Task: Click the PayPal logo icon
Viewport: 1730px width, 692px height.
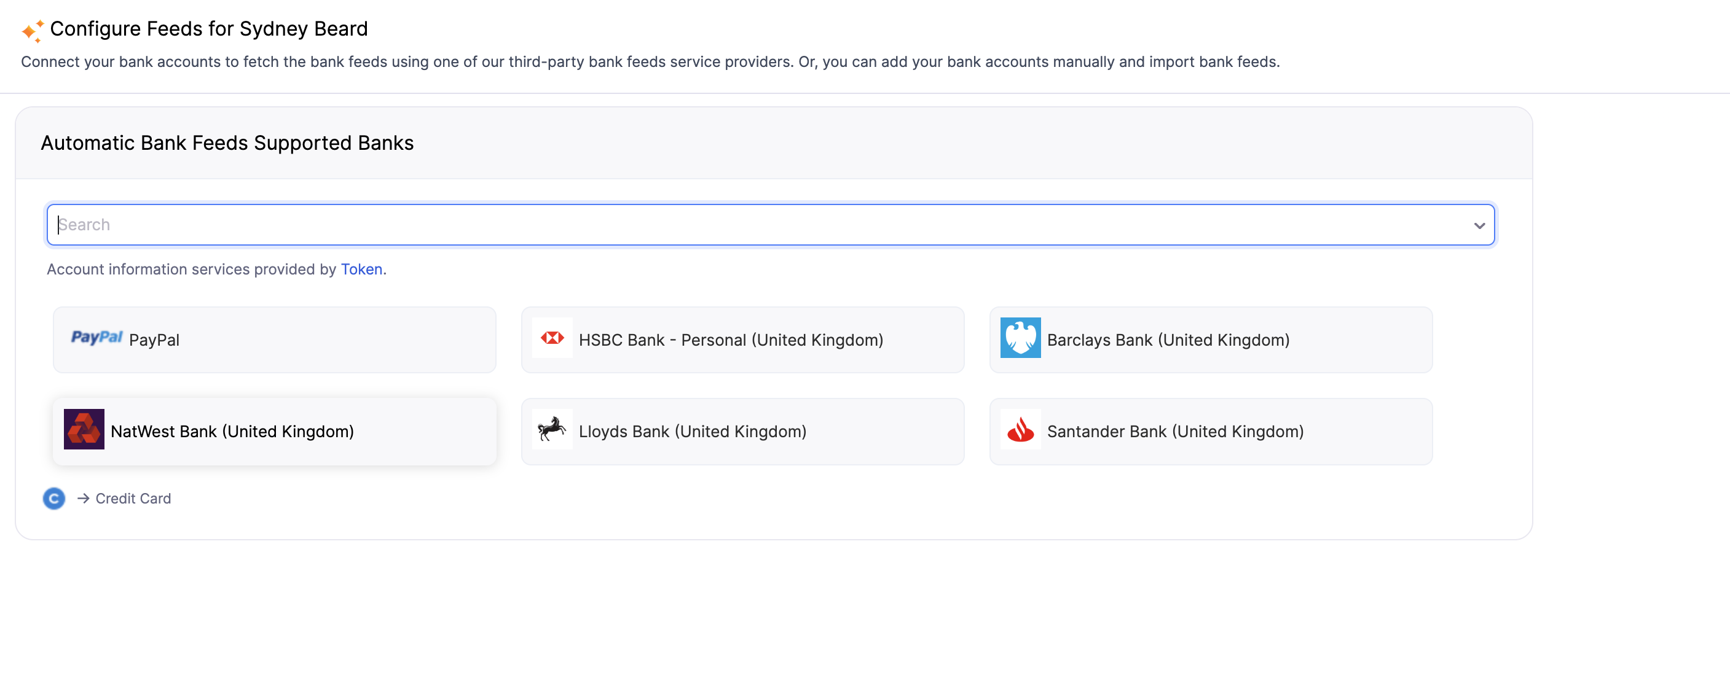Action: pos(96,338)
